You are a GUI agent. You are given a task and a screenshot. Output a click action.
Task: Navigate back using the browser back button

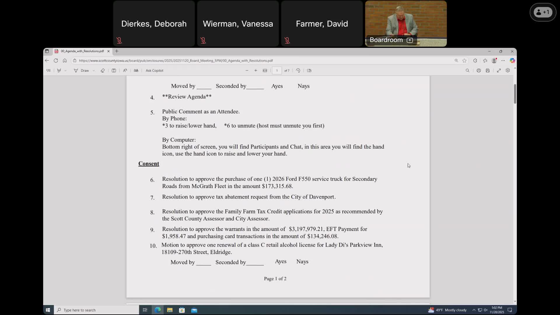47,61
